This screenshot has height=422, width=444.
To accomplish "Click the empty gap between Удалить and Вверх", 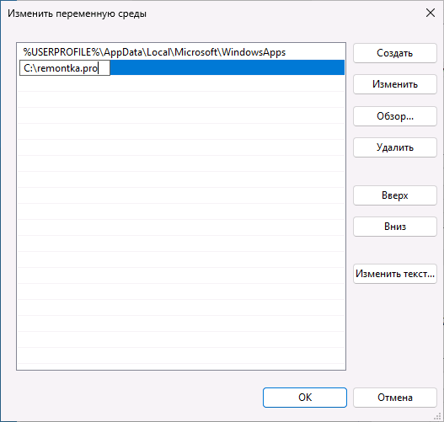I will point(395,171).
